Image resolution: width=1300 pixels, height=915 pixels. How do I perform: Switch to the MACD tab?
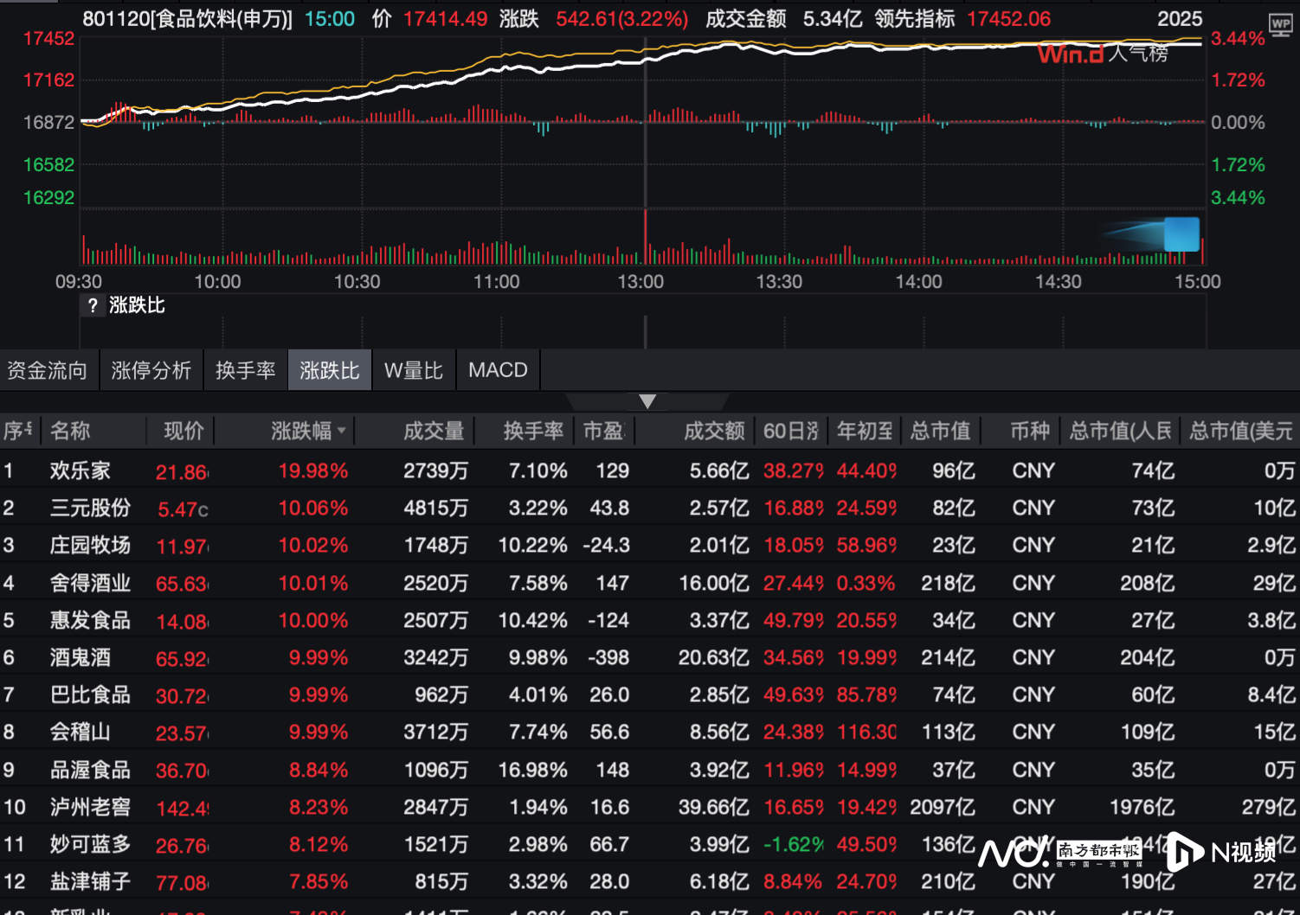click(x=498, y=369)
